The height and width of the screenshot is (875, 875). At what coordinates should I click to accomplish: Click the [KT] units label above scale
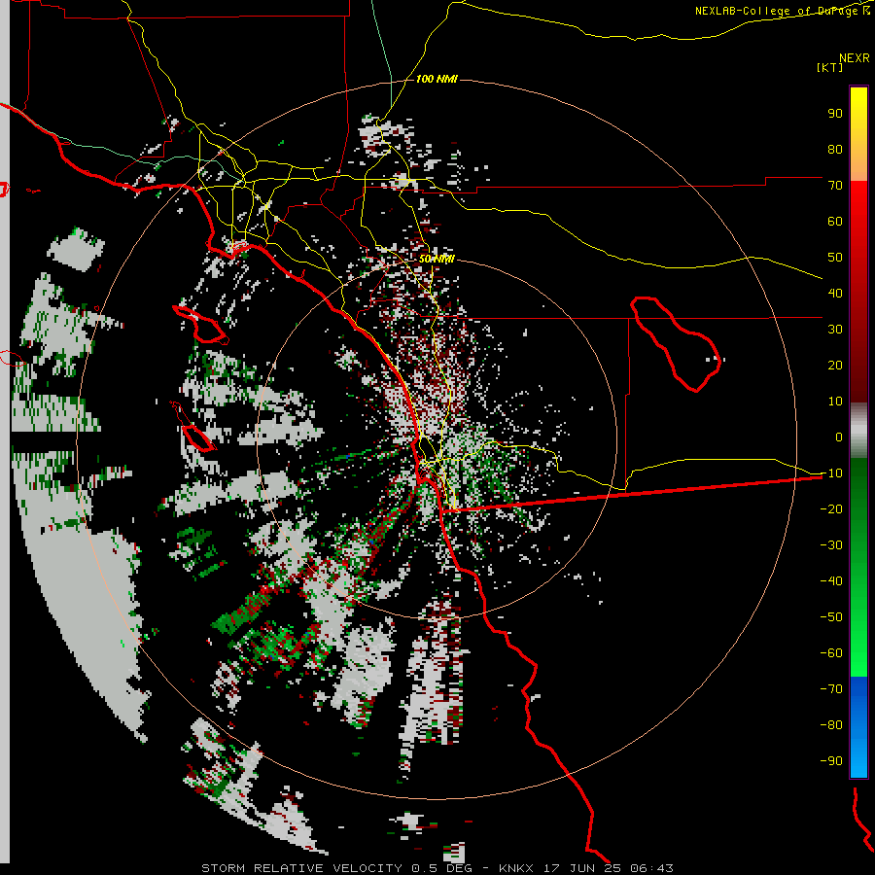pos(830,67)
